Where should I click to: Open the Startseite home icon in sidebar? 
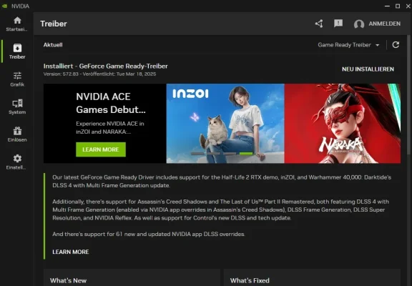pos(17,21)
